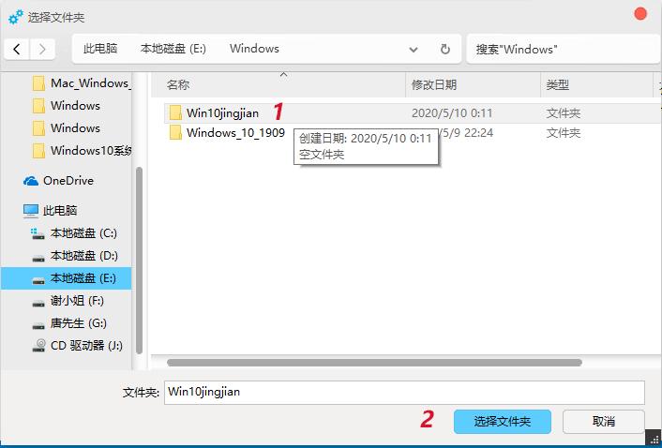Screen dimensions: 662x448
Task: Click the 文件夹 name input field
Action: (x=404, y=393)
